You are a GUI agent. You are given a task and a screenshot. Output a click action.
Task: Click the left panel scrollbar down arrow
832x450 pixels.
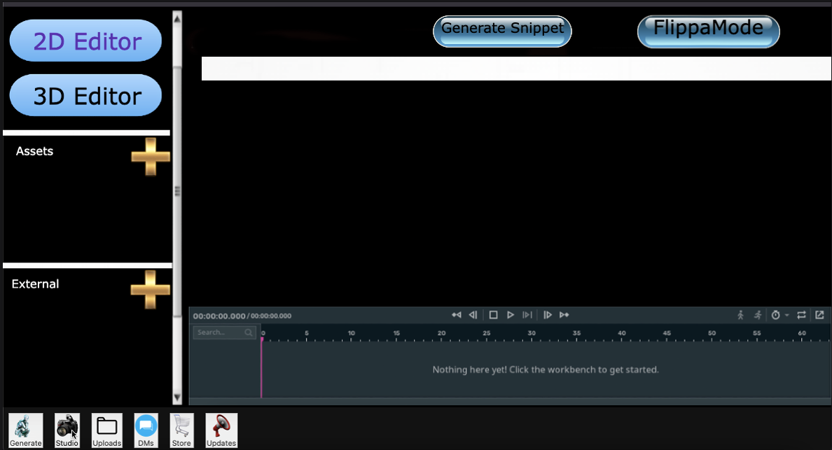[177, 397]
